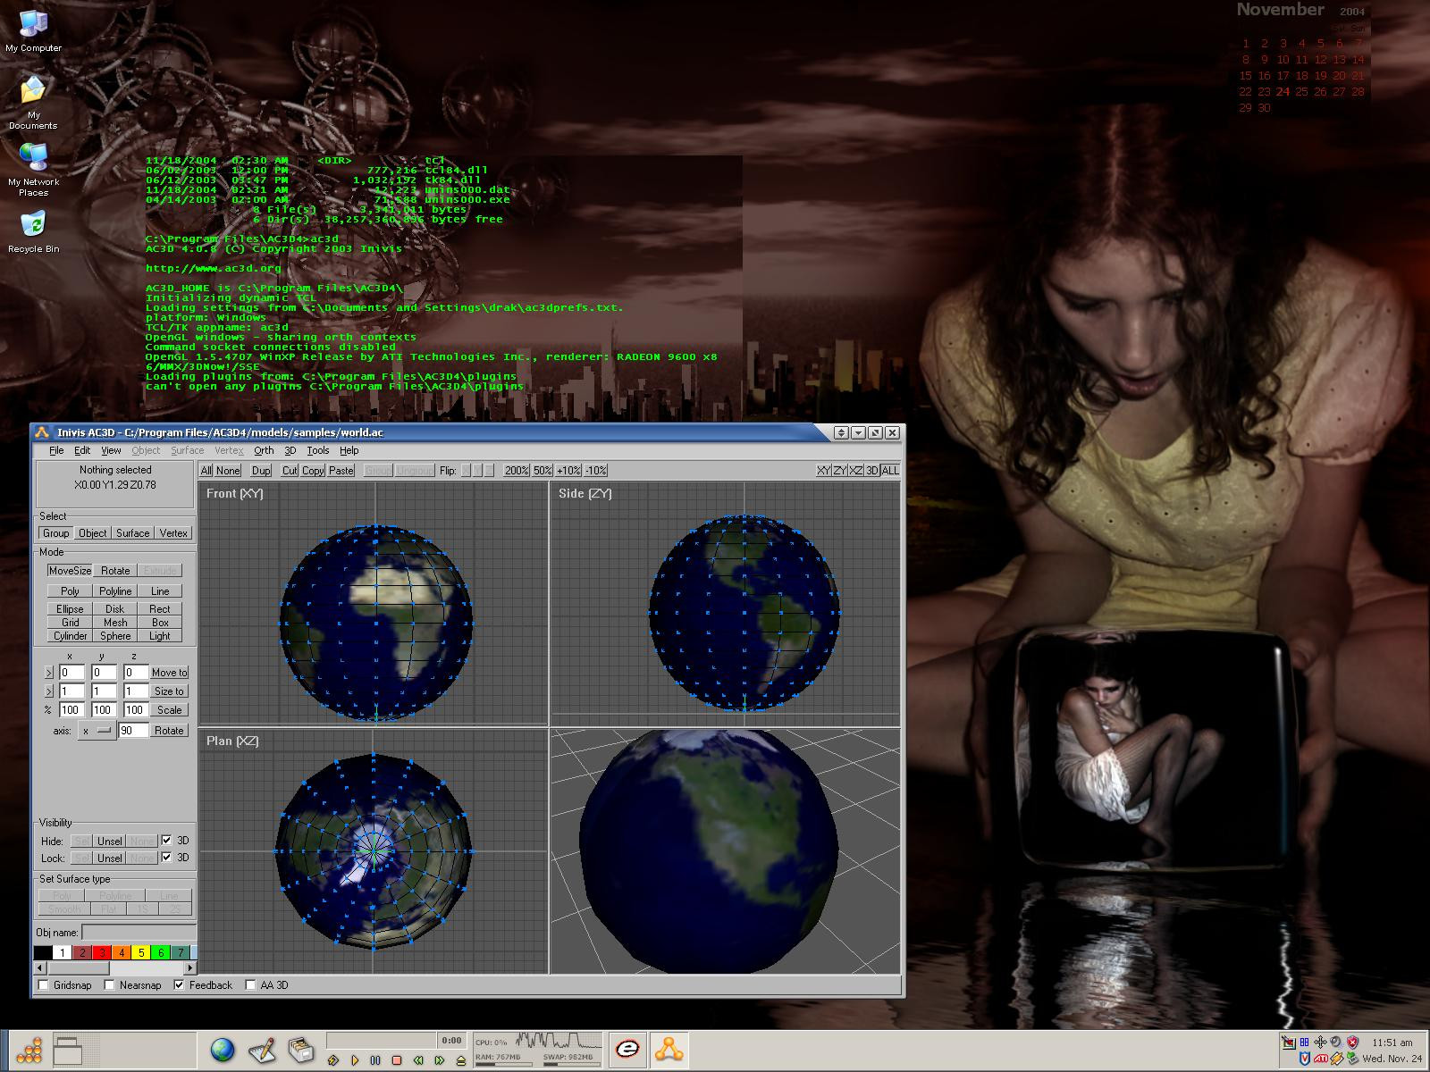Screen dimensions: 1430x1072
Task: Show only the 3D view button
Action: (872, 471)
